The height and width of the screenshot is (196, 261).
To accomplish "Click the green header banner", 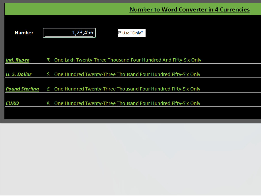I will [65, 9].
